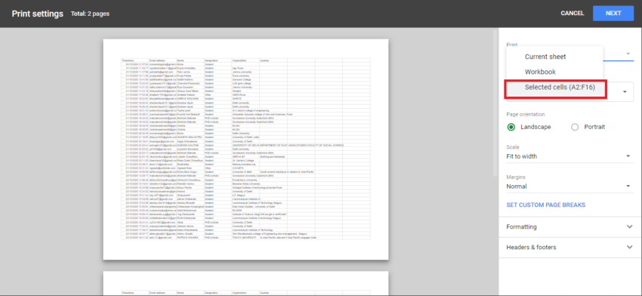Choose Workbook print option
The image size is (642, 296).
pos(554,72)
